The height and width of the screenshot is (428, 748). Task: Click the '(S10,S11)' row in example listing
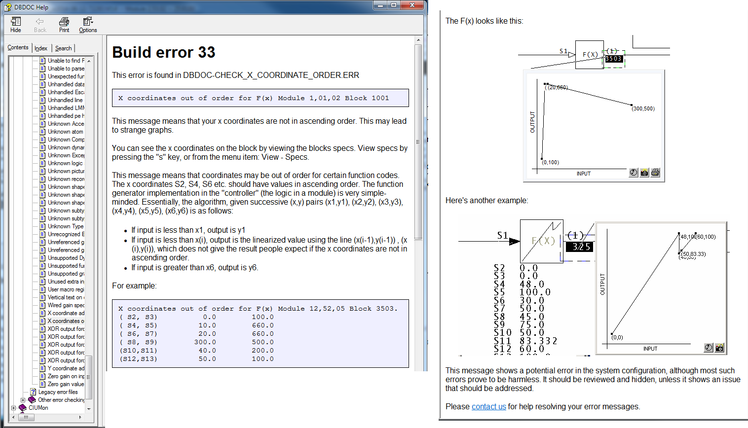click(x=196, y=351)
